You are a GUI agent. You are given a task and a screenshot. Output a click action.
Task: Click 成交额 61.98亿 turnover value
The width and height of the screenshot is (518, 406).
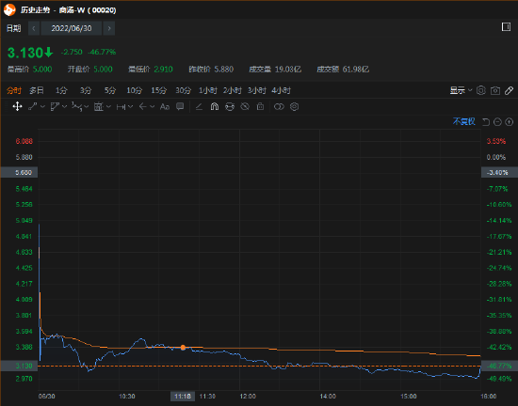coord(343,70)
